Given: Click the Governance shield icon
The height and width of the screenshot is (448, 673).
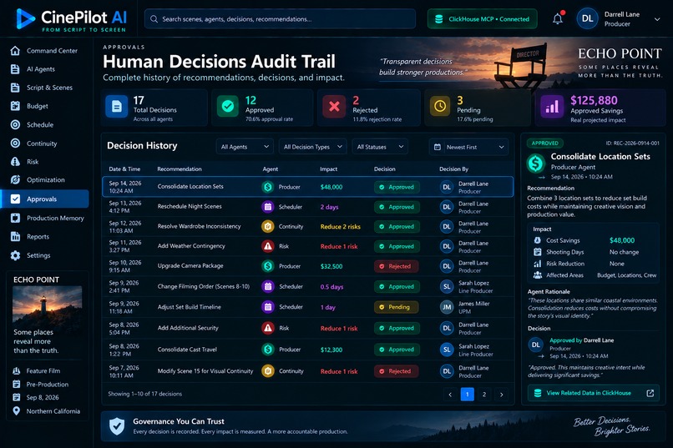Looking at the screenshot, I should coord(117,426).
